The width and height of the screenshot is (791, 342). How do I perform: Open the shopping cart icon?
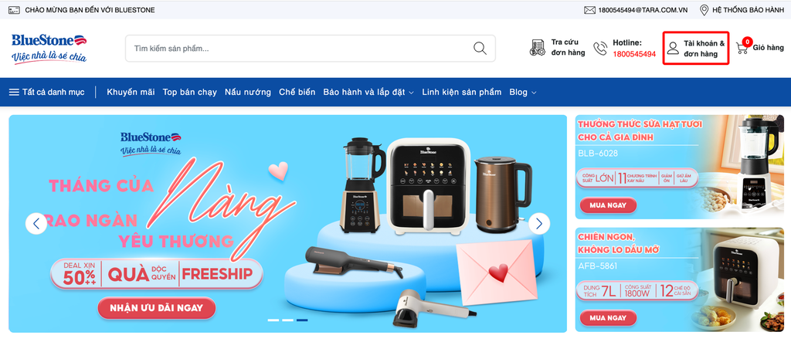pyautogui.click(x=742, y=48)
